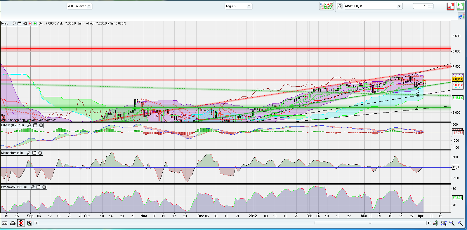Click the chart scrollbar right arrow
This screenshot has width=467, height=230.
[x=428, y=223]
